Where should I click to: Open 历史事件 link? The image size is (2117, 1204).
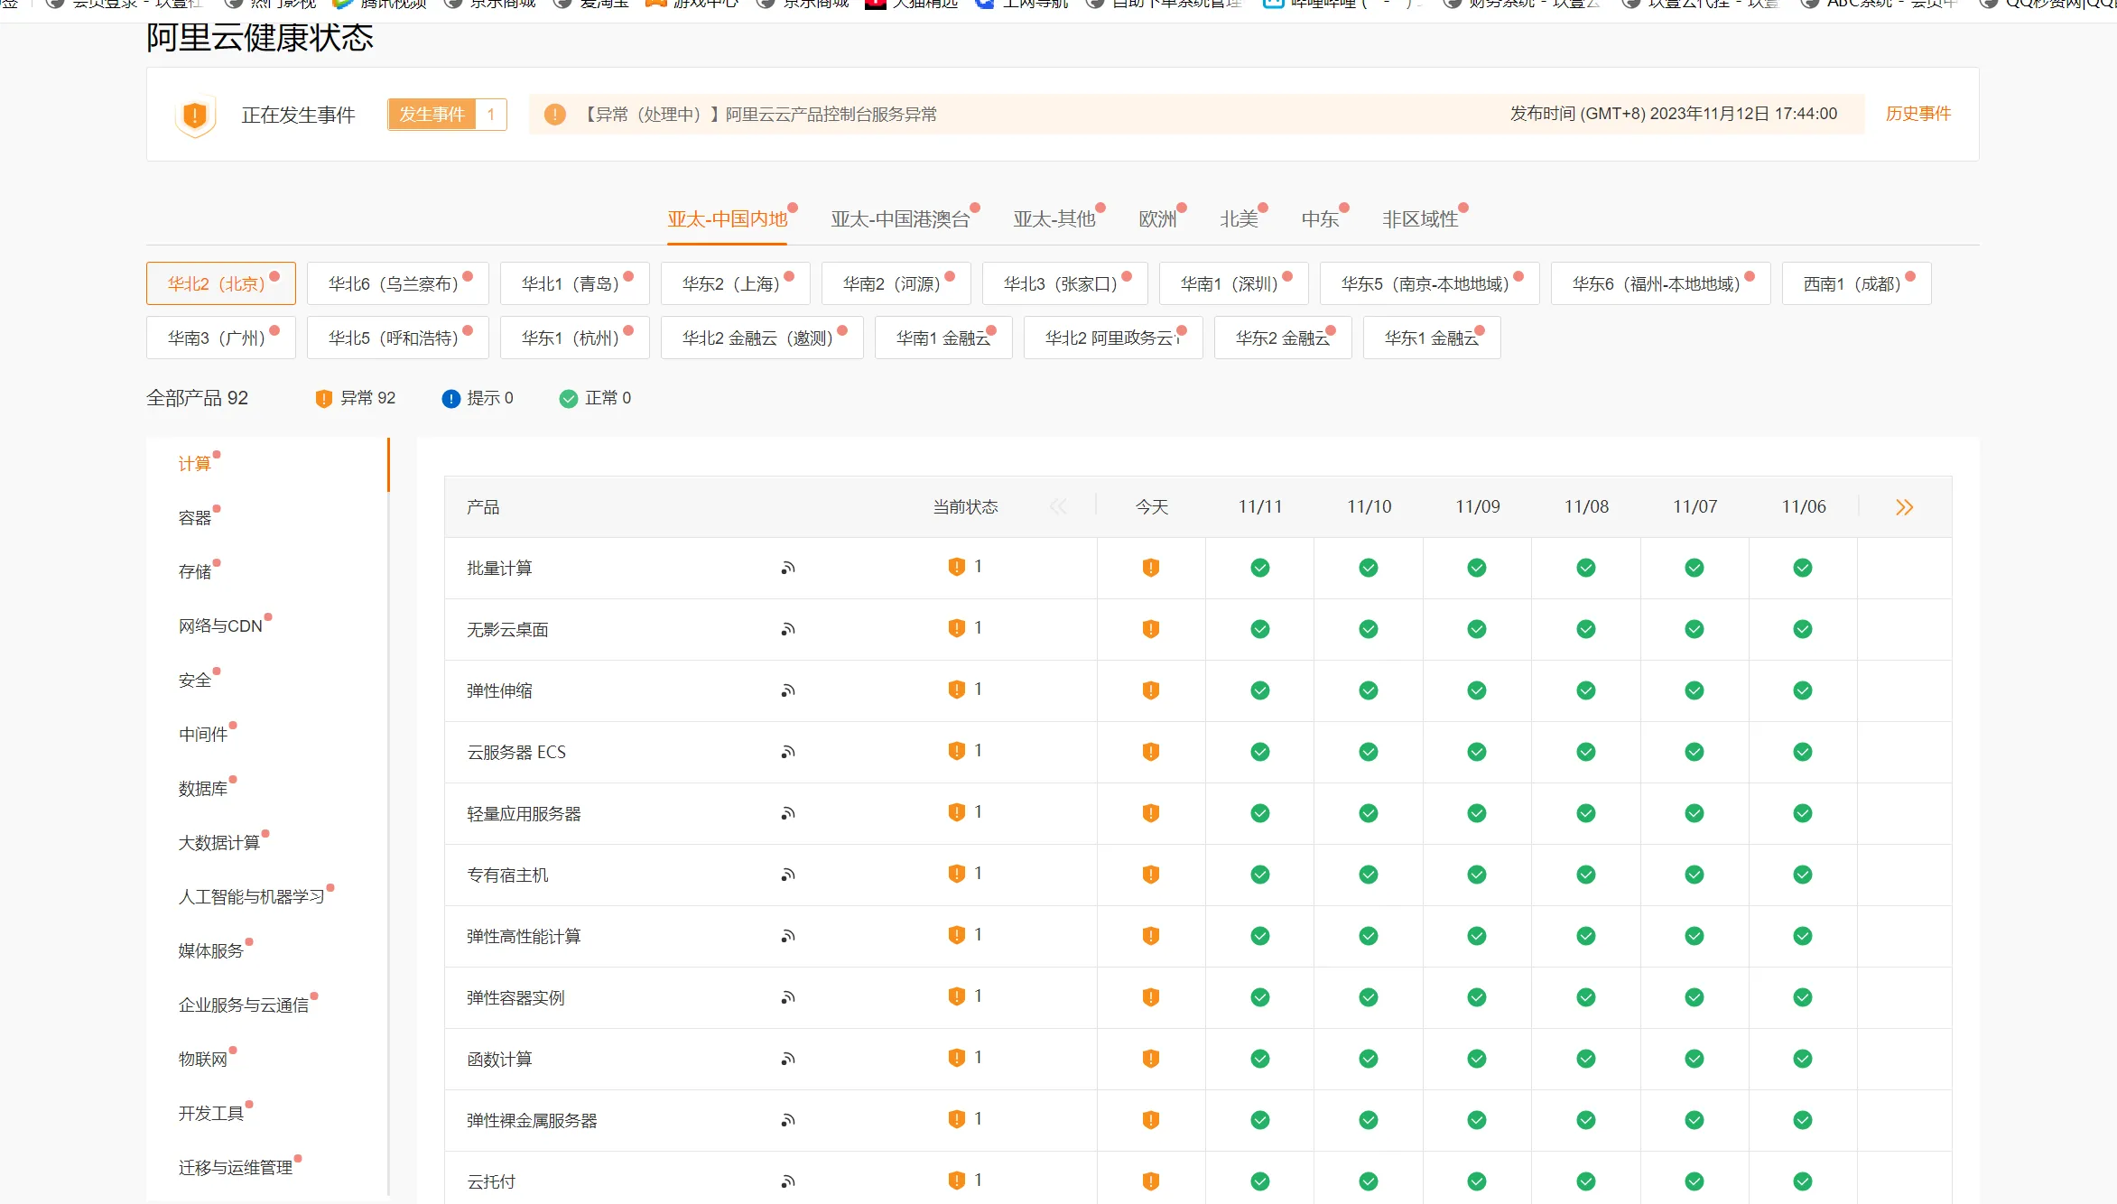click(x=1918, y=114)
